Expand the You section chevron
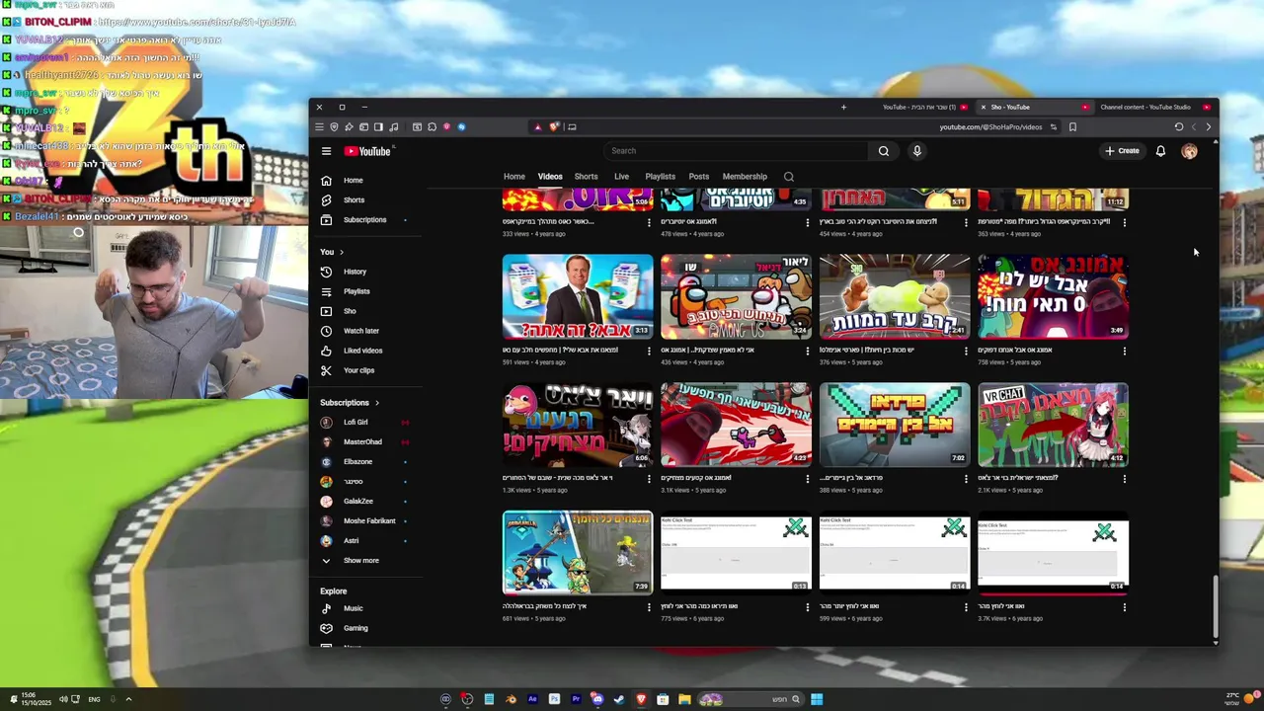 [x=342, y=252]
